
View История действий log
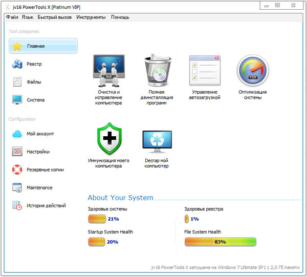click(46, 206)
